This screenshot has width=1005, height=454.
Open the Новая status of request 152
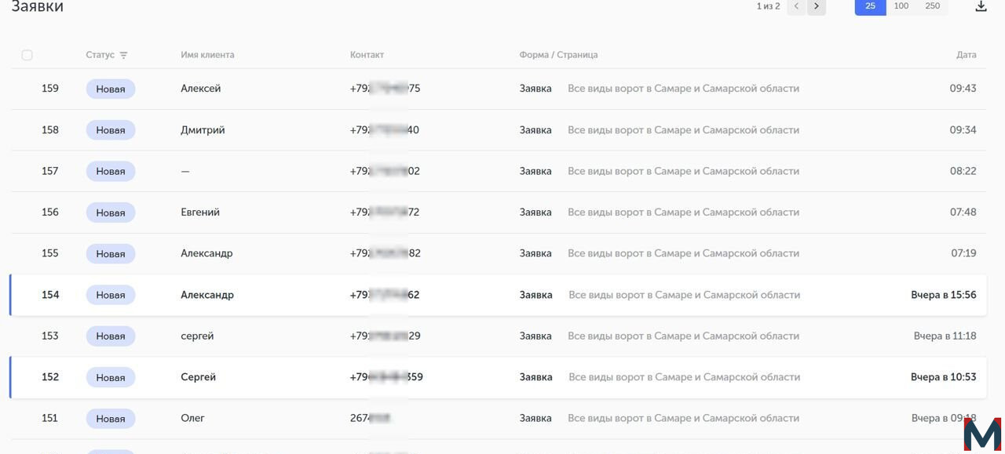tap(111, 377)
